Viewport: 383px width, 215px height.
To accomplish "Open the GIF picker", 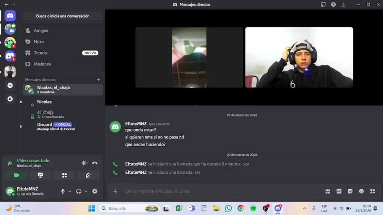I will (x=339, y=191).
